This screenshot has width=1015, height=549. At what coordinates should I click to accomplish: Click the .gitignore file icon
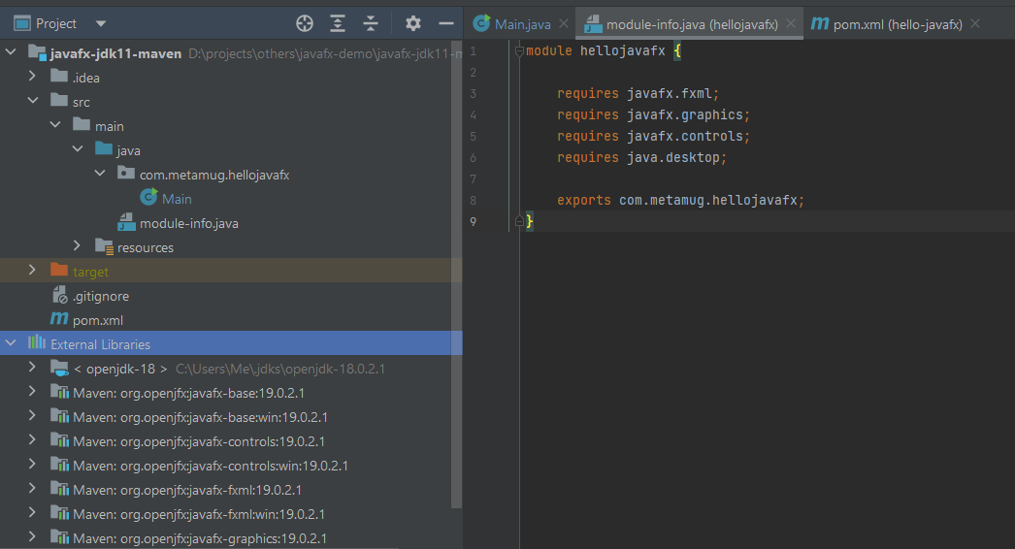[59, 295]
